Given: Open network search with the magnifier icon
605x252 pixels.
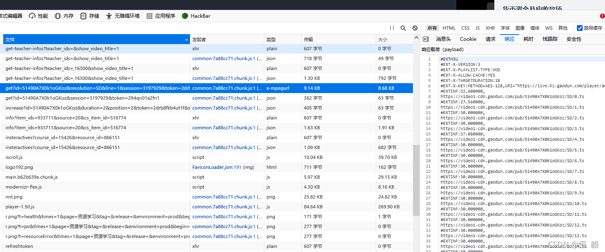Looking at the screenshot, I should (403, 28).
